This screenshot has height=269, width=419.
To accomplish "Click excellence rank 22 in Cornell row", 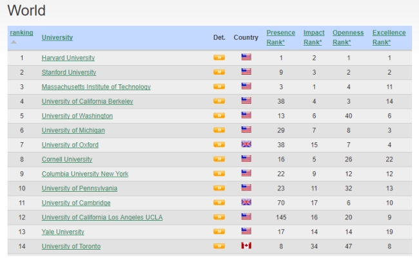I will [x=389, y=160].
